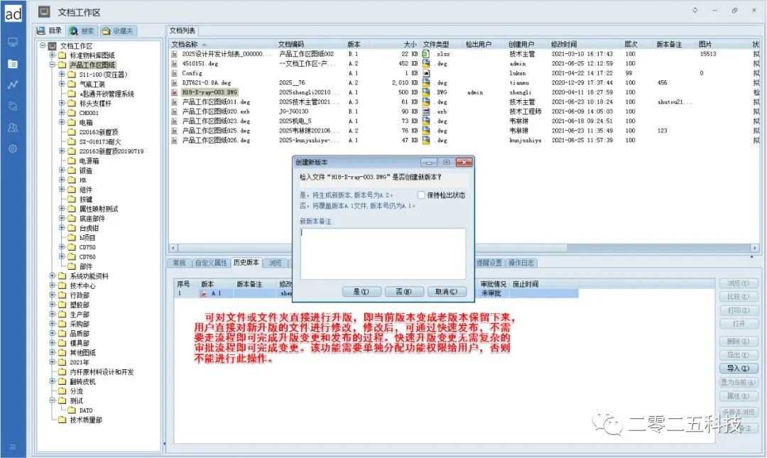Click the 导入(I) button
This screenshot has width=767, height=458.
738,369
